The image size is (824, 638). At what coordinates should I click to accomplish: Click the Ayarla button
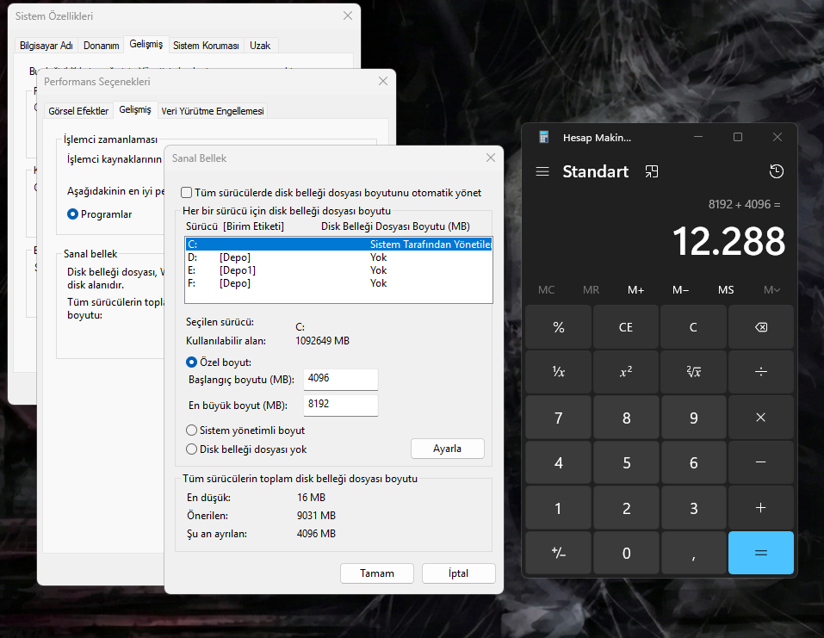point(447,449)
